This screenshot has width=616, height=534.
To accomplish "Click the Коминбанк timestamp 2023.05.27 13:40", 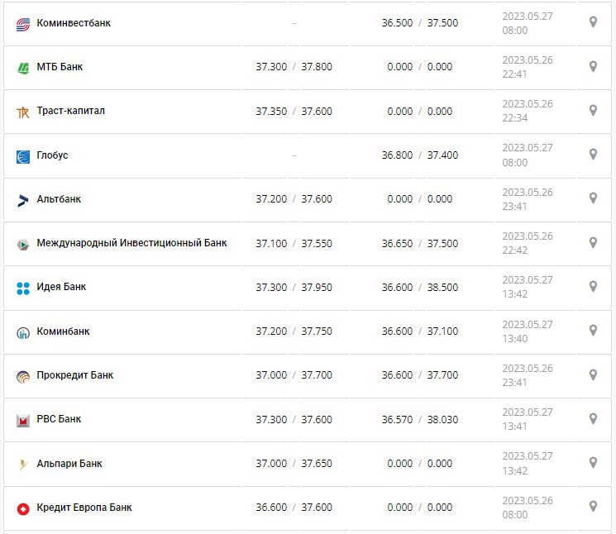I will coord(527,331).
